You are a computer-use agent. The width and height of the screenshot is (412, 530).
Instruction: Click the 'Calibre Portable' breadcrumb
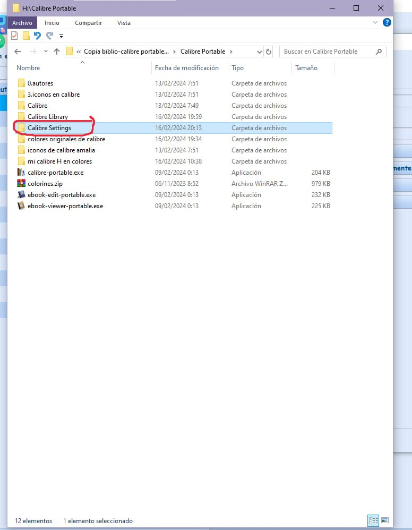coord(203,52)
